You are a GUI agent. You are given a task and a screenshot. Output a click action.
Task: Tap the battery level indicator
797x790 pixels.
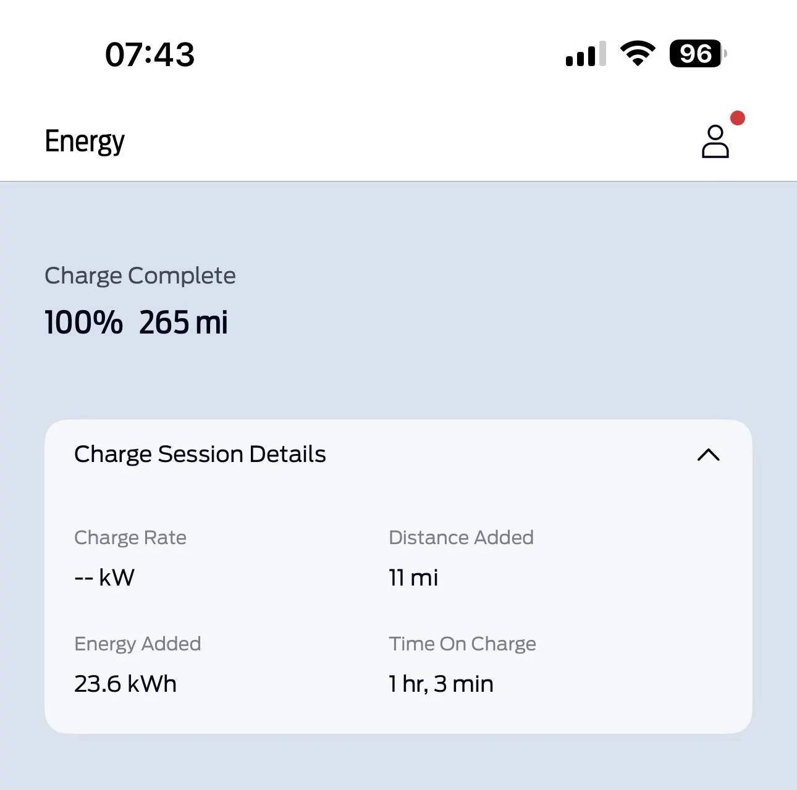point(696,54)
